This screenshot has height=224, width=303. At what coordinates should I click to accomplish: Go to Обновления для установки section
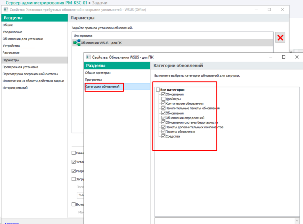23,39
